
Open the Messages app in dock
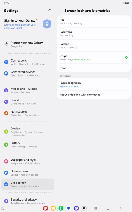pos(69,208)
